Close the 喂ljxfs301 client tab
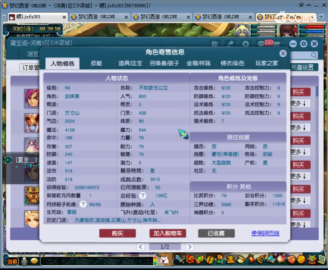Viewport: 328px width, 270px height. [x=64, y=17]
